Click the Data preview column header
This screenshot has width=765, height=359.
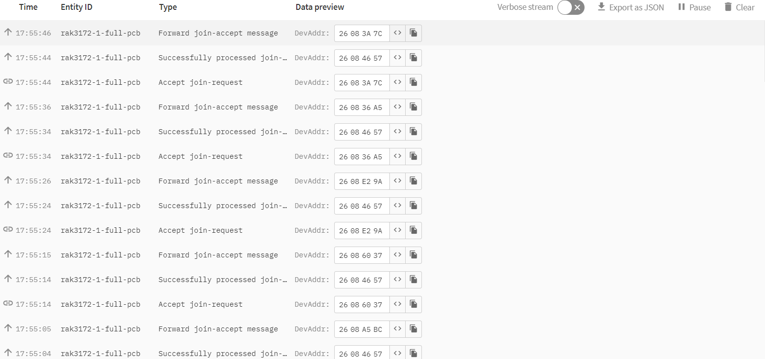[x=319, y=7]
